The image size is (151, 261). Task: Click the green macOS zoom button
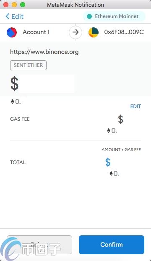tap(23, 5)
